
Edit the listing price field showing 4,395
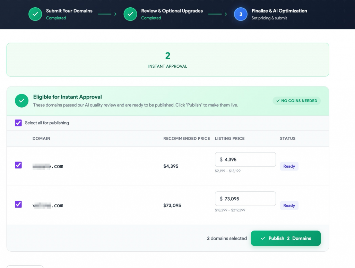click(248, 160)
